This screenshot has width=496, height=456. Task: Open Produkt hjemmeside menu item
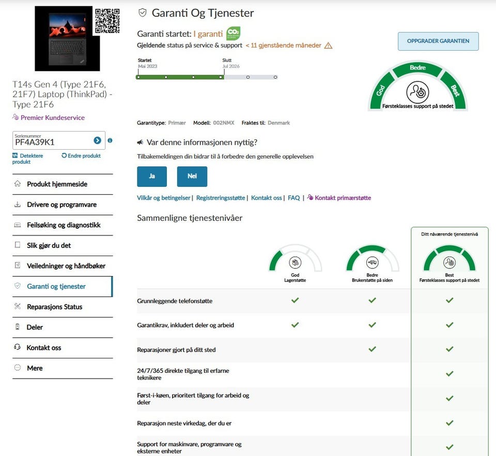(63, 184)
